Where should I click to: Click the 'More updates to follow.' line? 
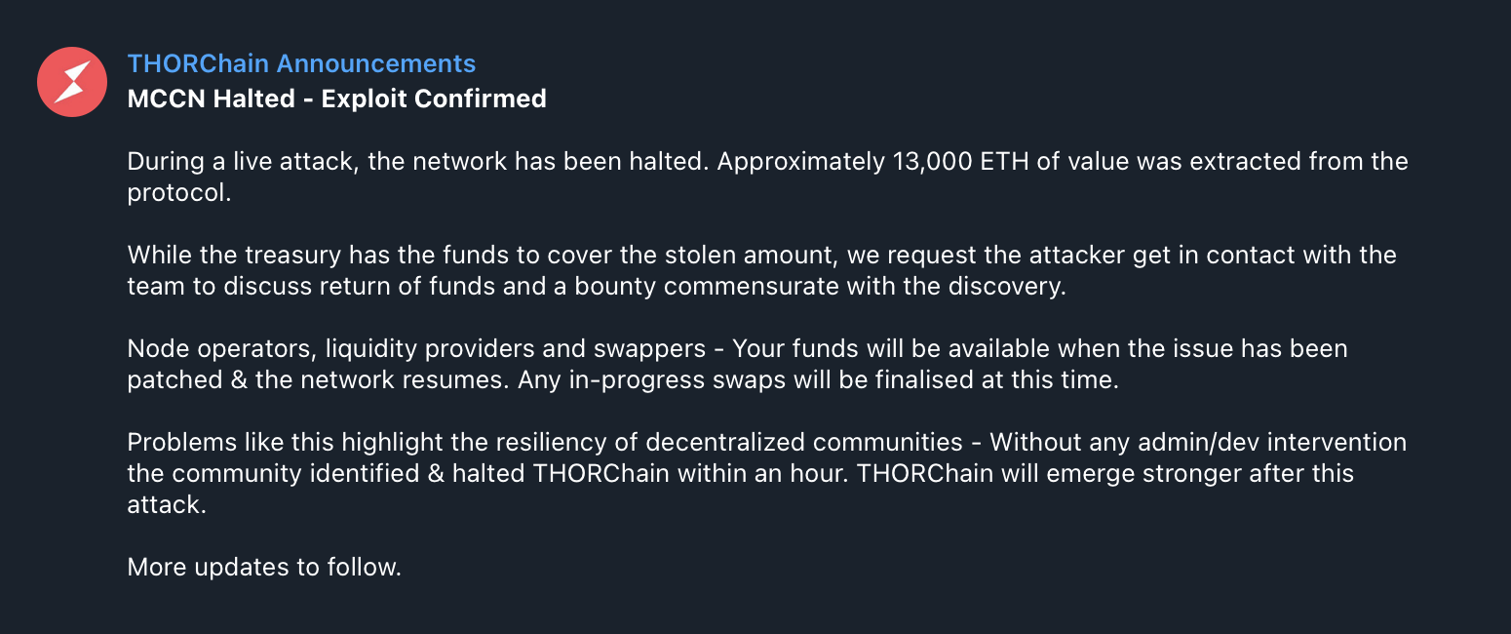[x=264, y=567]
